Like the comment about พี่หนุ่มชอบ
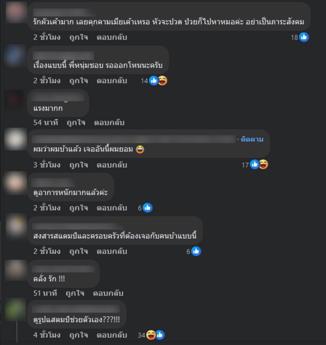This screenshot has width=326, height=345. pyautogui.click(x=79, y=81)
